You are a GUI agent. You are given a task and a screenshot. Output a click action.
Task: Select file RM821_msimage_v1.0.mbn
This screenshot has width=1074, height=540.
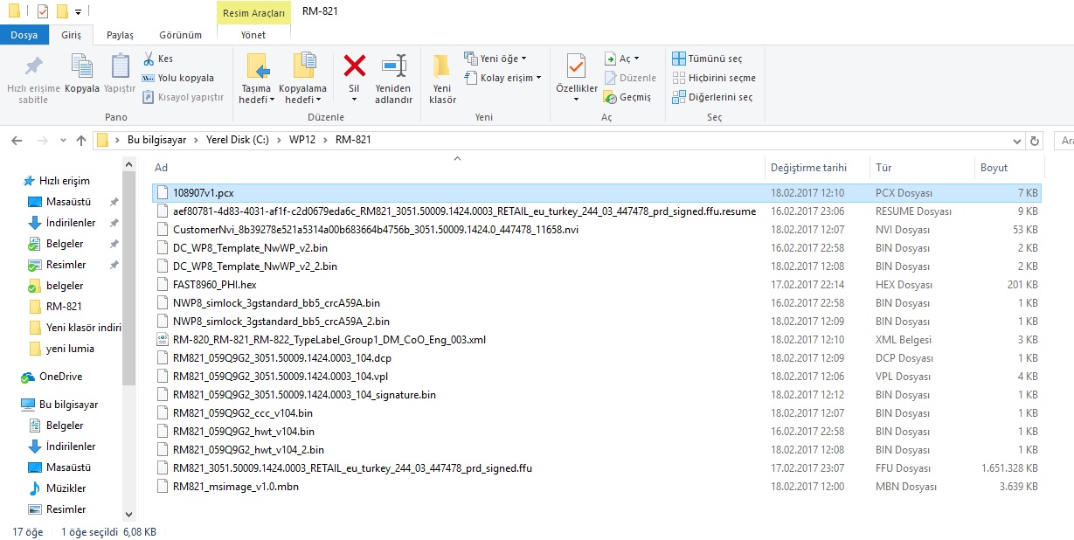click(x=597, y=486)
